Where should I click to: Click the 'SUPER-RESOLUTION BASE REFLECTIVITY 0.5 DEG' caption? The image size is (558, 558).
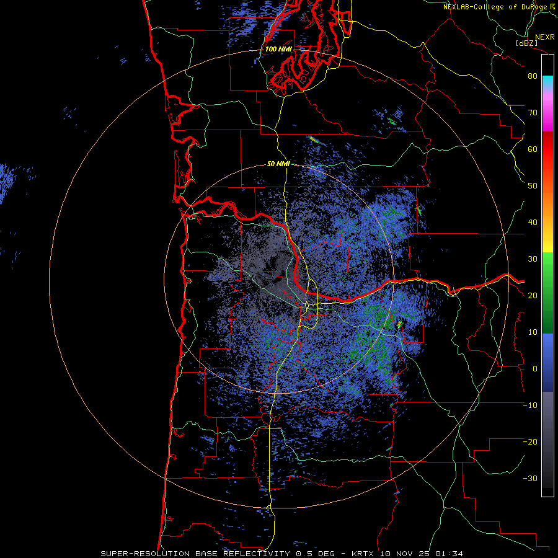(x=218, y=554)
